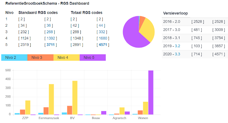Toggle the Nivo 4 legend swatch
Viewport: 228px width, 123px height.
pyautogui.click(x=66, y=58)
